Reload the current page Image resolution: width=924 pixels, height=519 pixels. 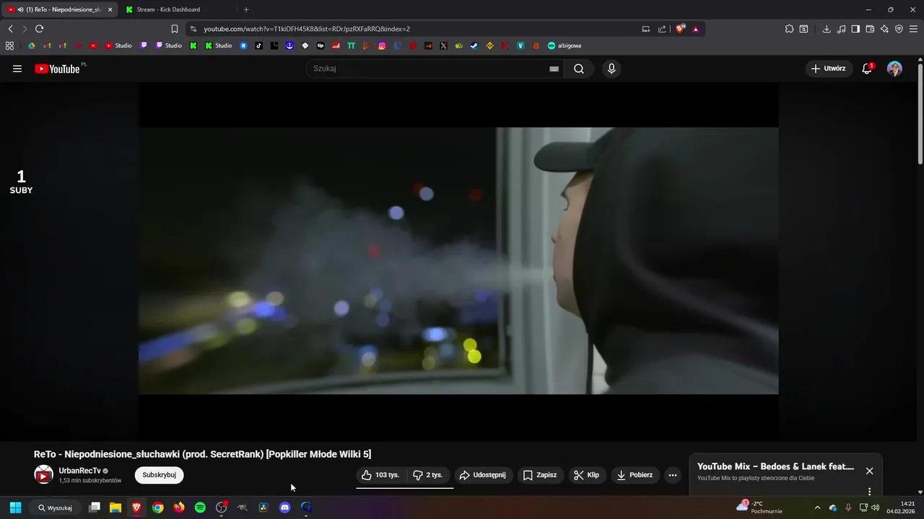pyautogui.click(x=39, y=29)
